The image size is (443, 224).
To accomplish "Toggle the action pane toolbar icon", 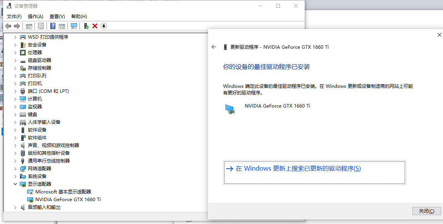I will tap(62, 26).
